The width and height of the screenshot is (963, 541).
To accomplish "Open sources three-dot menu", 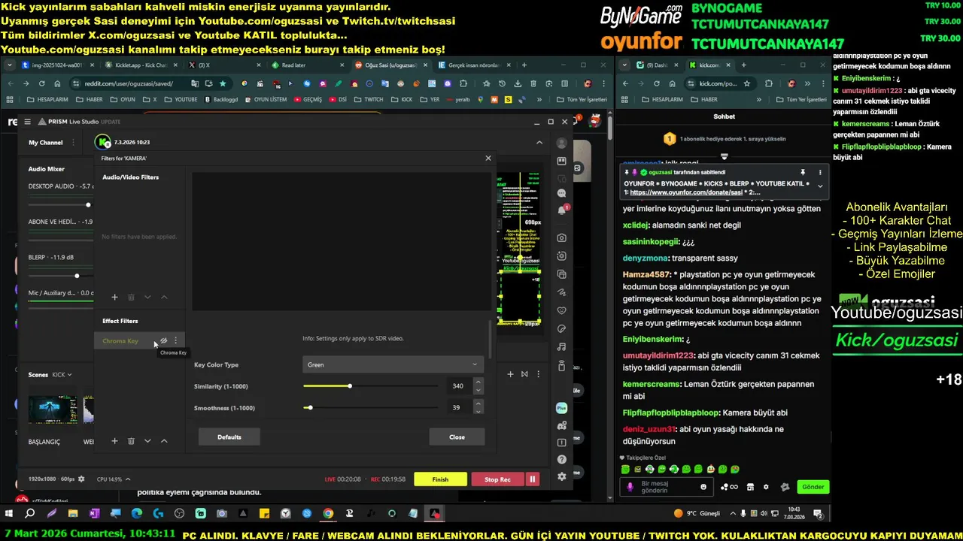I will (x=539, y=374).
